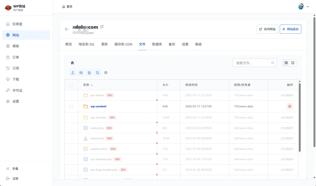The width and height of the screenshot is (316, 186).
Task: Click the 搜索文件 search field
Action: pyautogui.click(x=252, y=63)
